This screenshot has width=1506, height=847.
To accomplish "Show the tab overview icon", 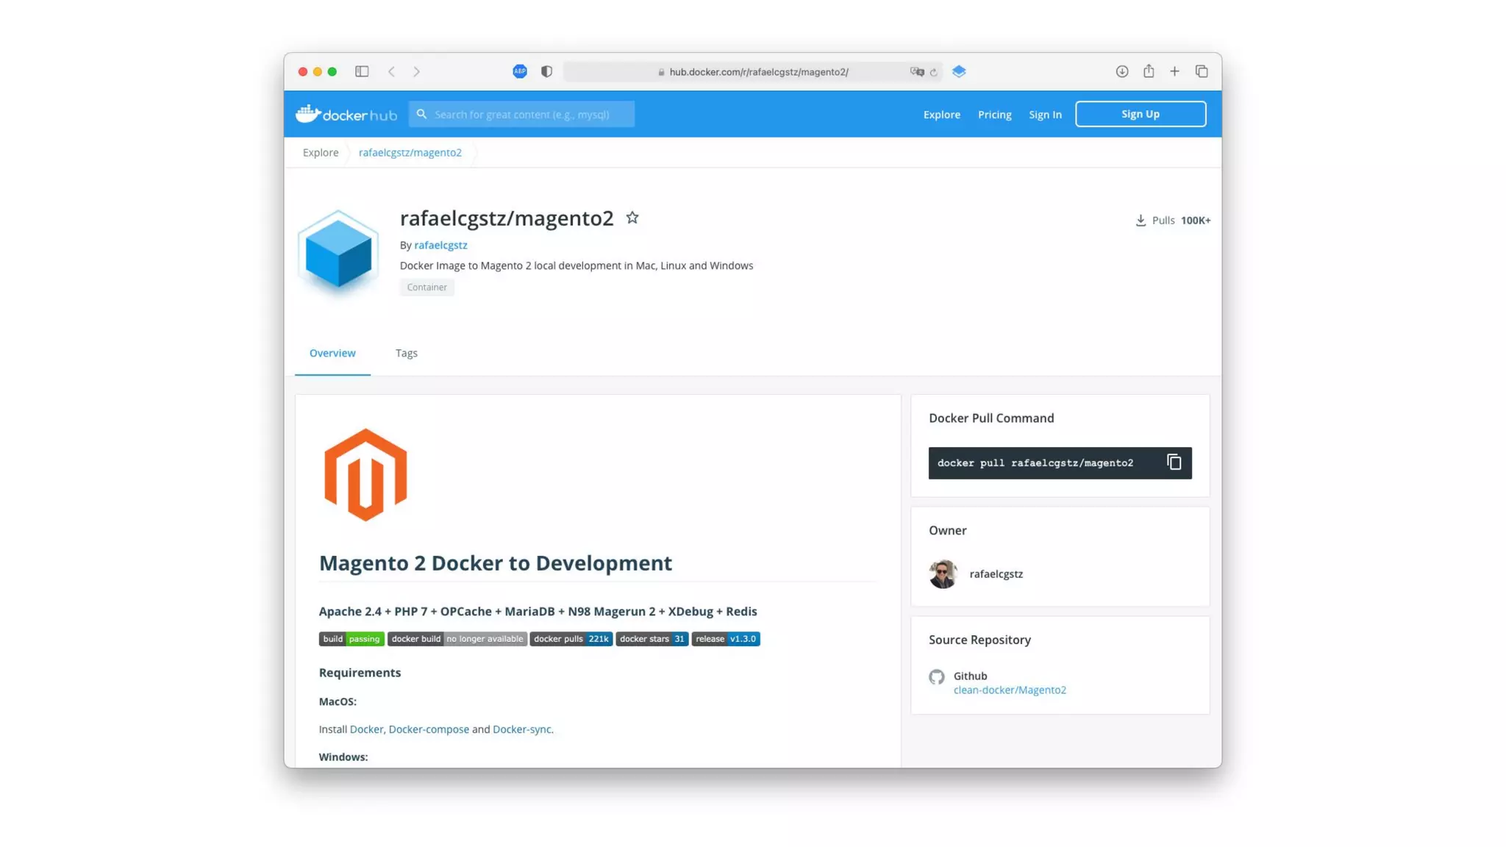I will click(x=1201, y=71).
